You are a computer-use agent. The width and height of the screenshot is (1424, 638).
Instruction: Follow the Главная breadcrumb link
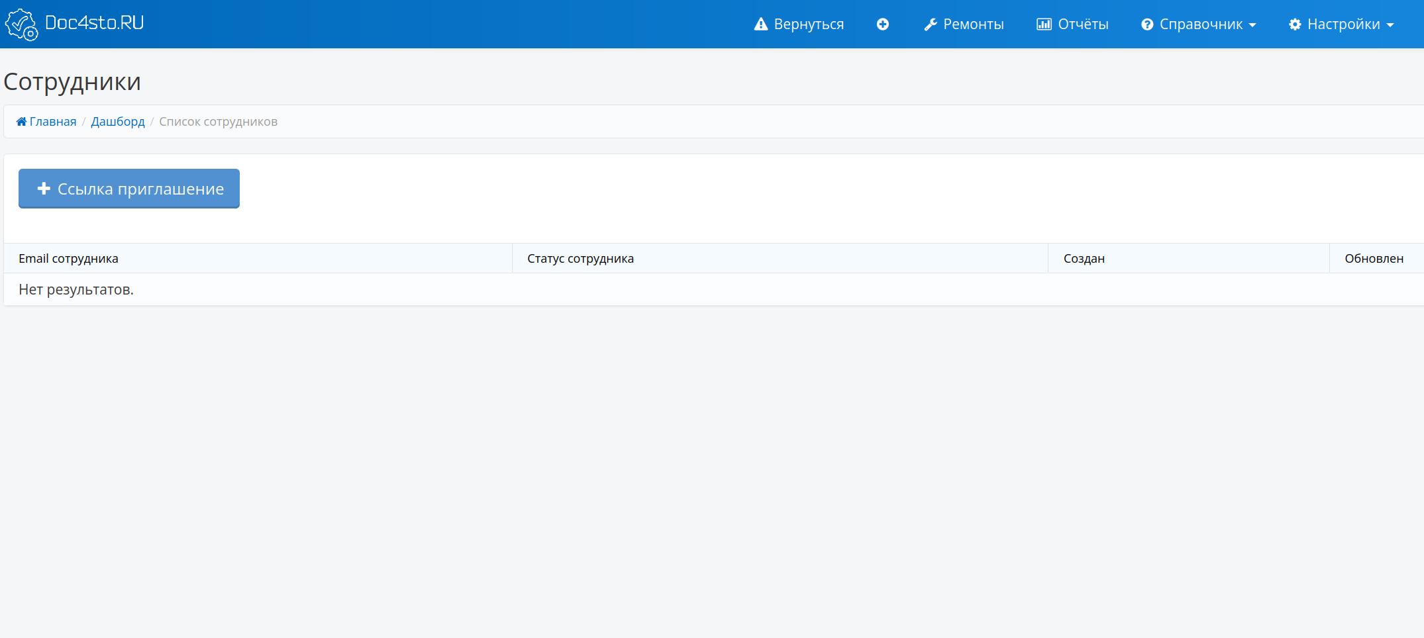coord(53,122)
